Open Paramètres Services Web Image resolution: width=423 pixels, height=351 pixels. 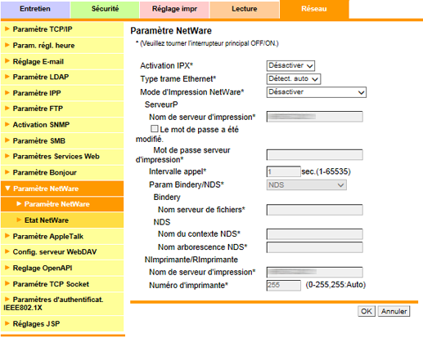pos(62,157)
